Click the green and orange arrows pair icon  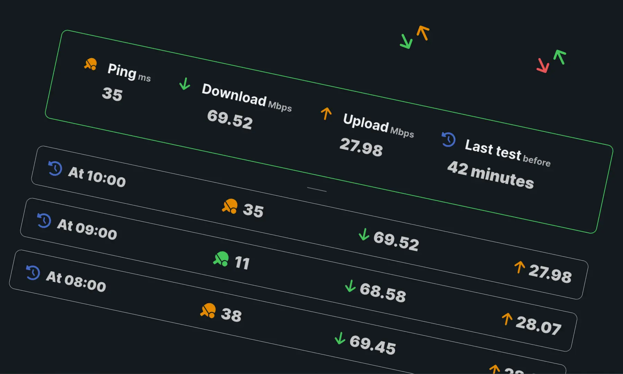pos(414,37)
